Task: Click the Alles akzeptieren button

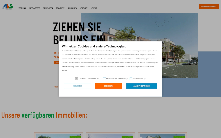Action: pos(141,86)
